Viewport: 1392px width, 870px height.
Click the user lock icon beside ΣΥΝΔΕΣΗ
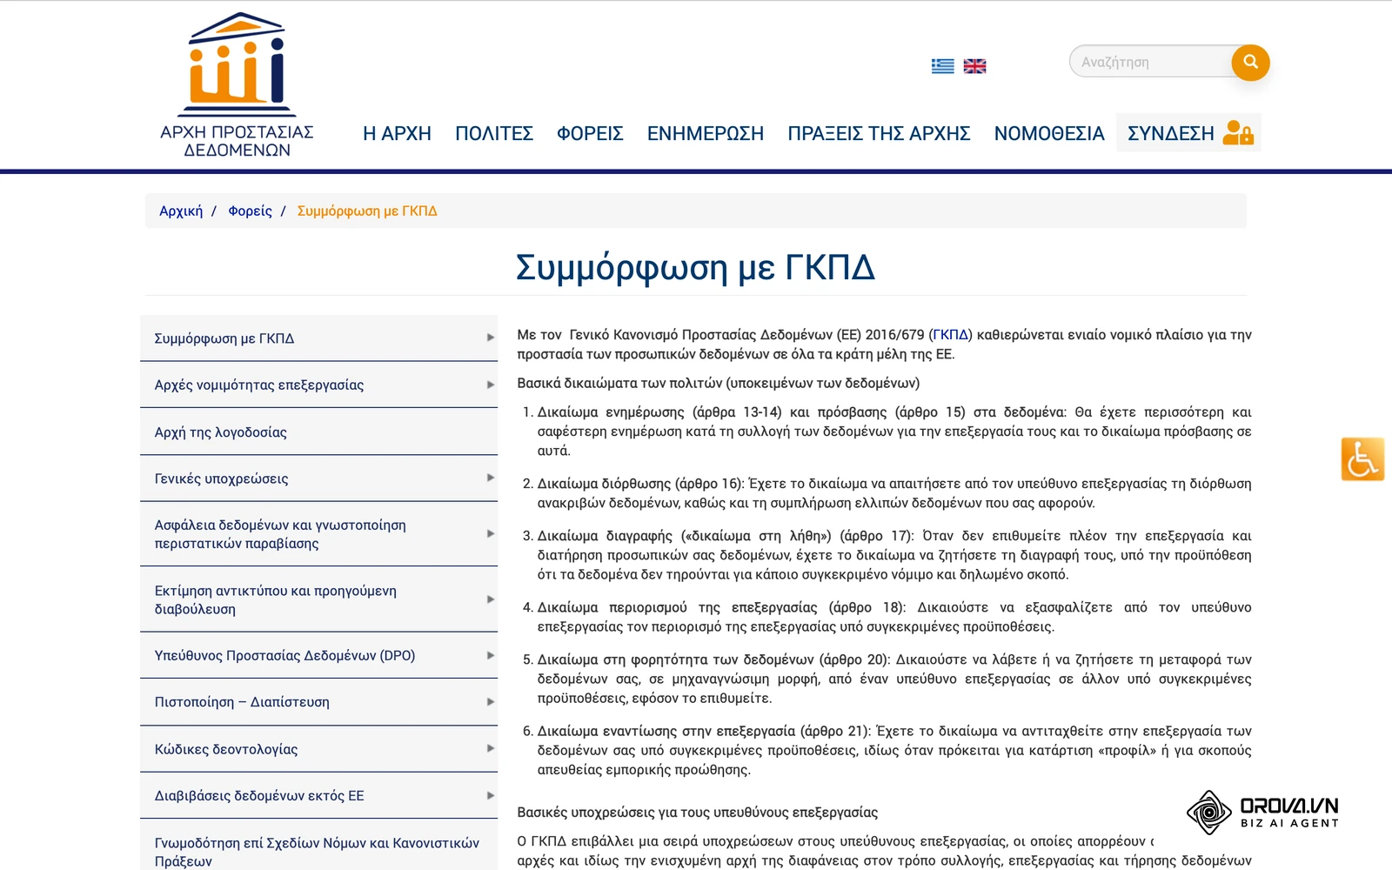click(x=1237, y=132)
